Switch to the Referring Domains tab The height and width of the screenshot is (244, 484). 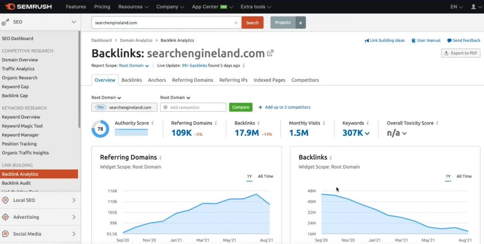[193, 80]
